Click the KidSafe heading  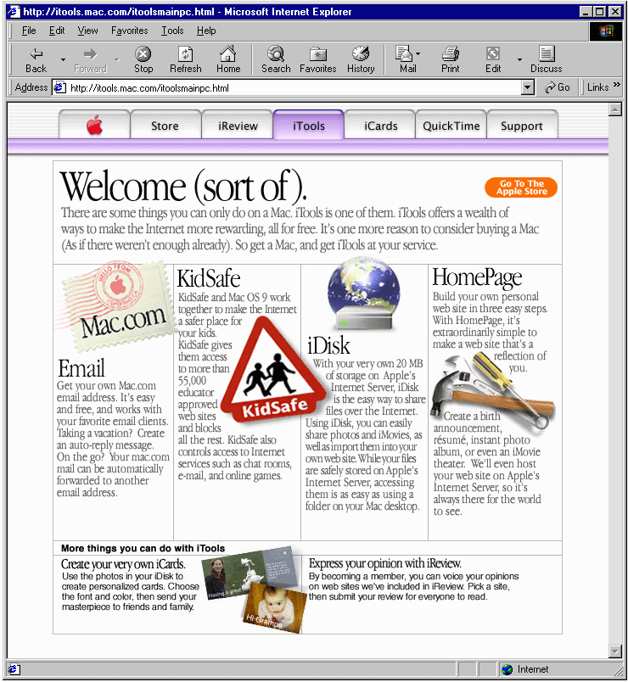click(x=209, y=278)
